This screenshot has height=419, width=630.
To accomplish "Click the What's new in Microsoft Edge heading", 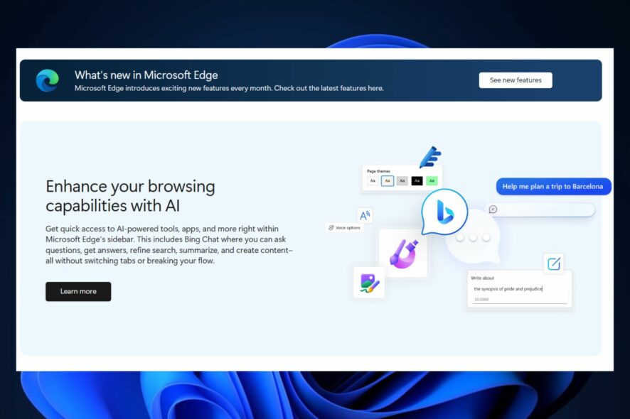I will (146, 75).
